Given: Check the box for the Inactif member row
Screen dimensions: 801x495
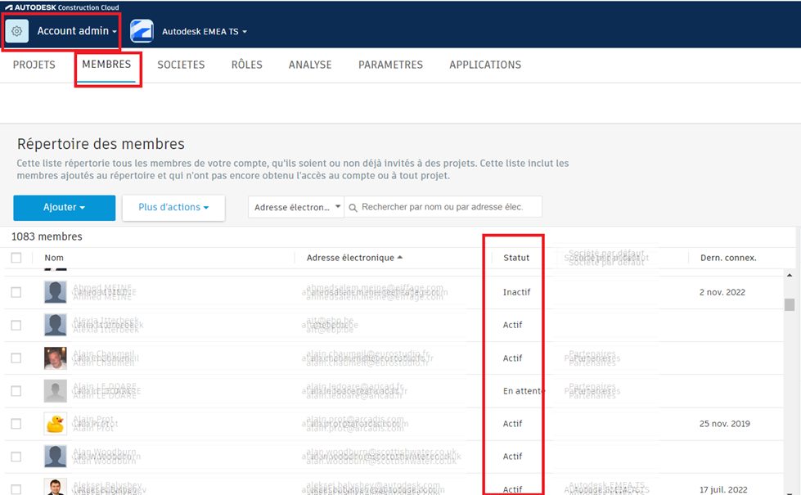Looking at the screenshot, I should (x=16, y=292).
